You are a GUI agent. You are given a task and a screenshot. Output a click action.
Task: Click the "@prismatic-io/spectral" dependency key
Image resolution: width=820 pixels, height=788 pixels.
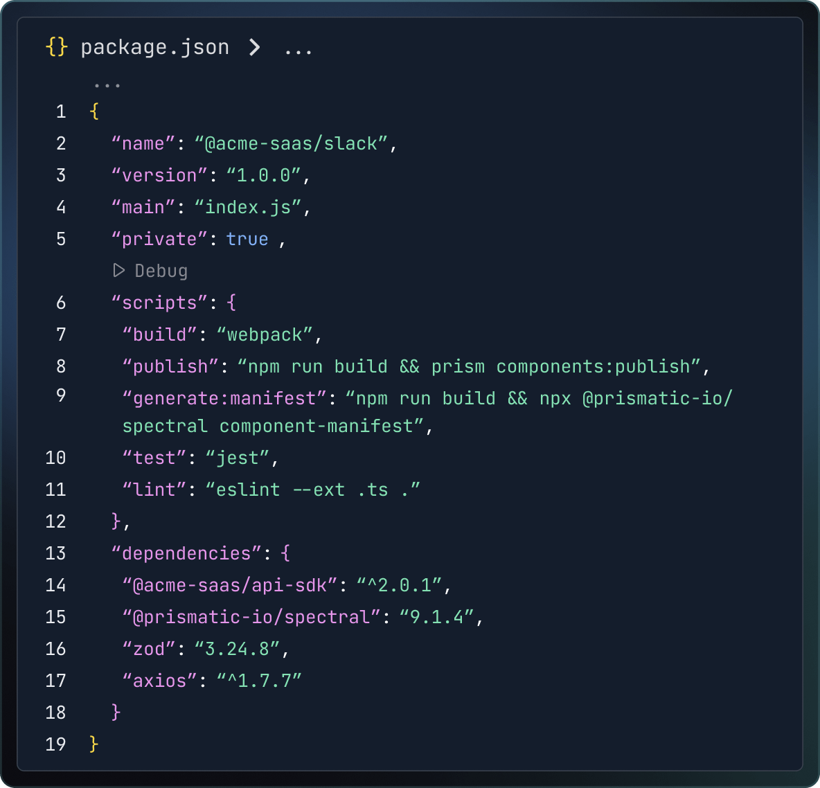coord(251,617)
